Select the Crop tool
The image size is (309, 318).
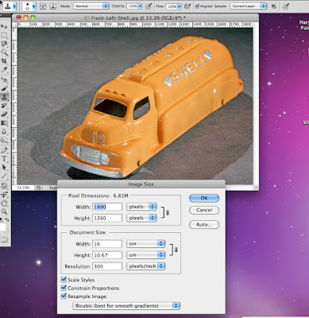point(4,61)
